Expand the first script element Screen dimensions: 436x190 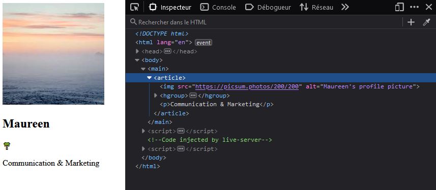click(143, 131)
